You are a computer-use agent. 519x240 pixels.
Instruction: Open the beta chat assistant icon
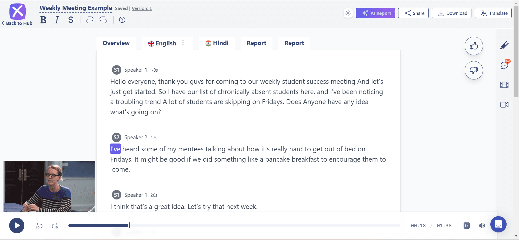coord(504,65)
